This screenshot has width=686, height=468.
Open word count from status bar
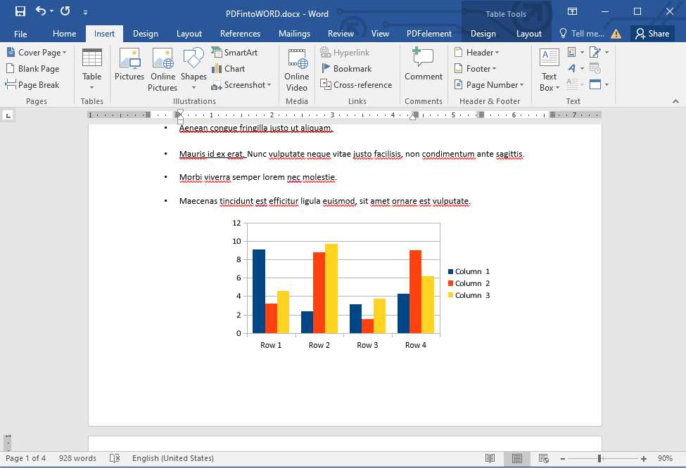77,458
